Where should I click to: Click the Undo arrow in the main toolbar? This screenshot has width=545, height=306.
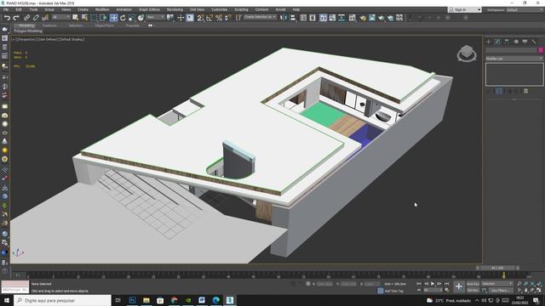tap(7, 18)
